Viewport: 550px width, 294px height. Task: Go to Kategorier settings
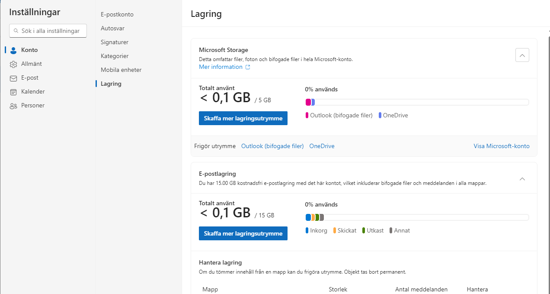115,56
